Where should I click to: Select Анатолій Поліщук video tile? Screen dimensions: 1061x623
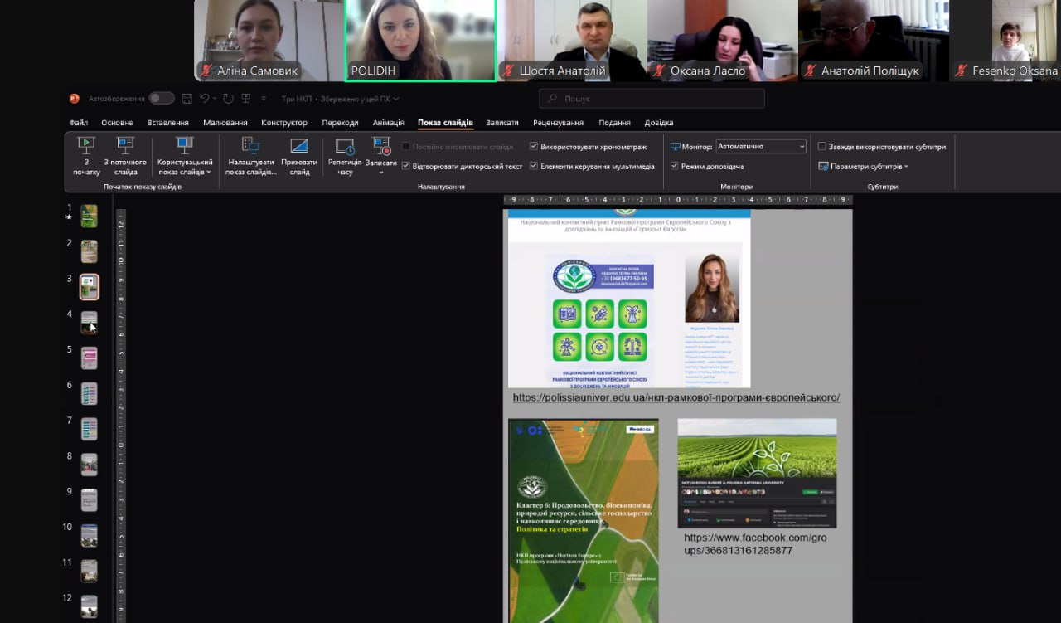pyautogui.click(x=872, y=41)
